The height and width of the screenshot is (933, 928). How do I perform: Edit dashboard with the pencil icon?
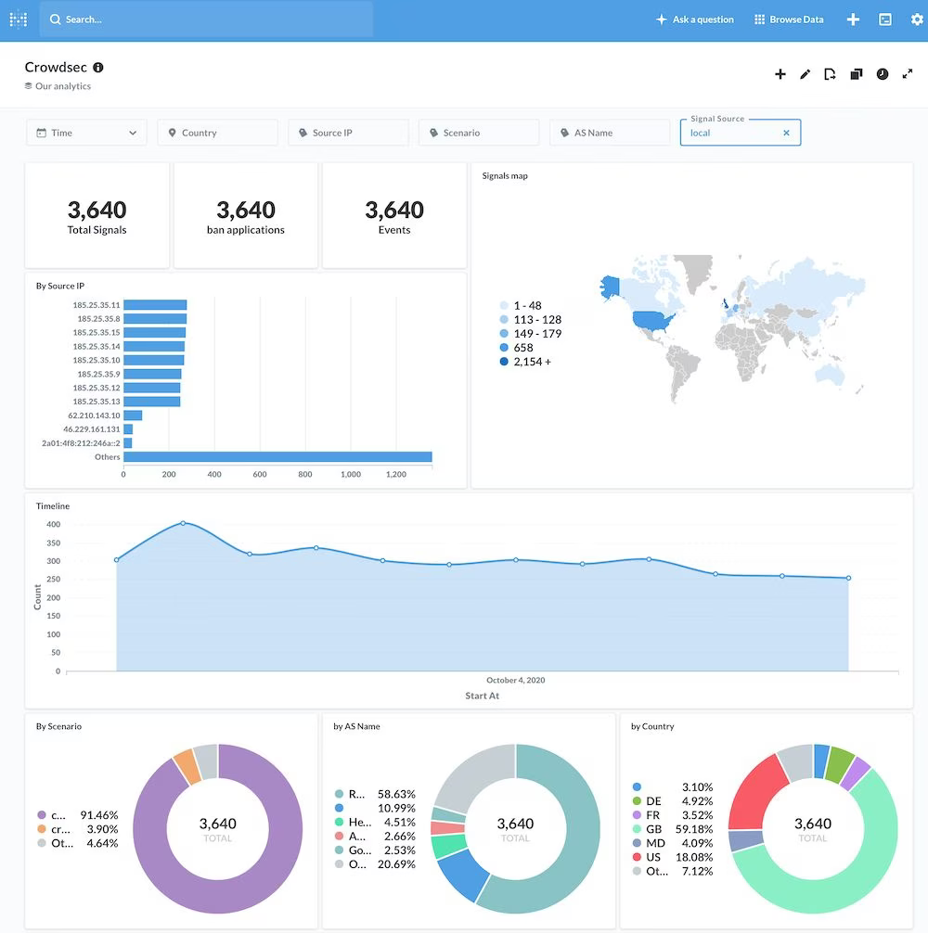click(x=805, y=74)
